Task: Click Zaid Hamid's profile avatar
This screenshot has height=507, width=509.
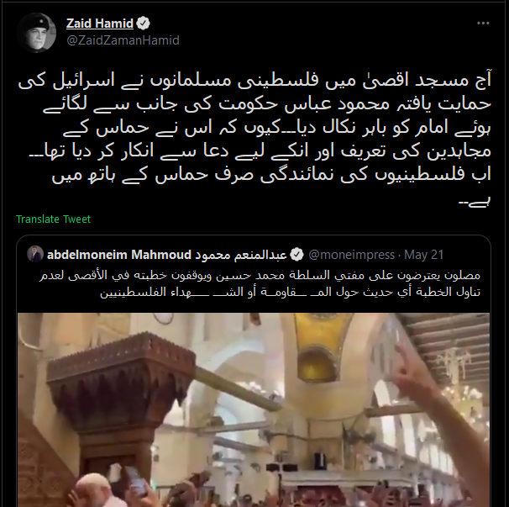Action: tap(36, 33)
